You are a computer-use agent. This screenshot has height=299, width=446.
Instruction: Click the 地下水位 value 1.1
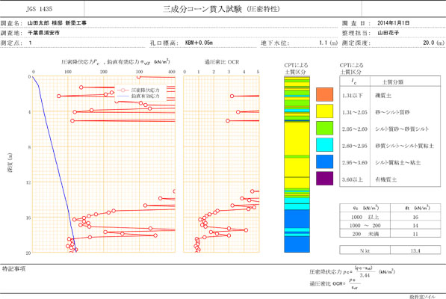323,43
